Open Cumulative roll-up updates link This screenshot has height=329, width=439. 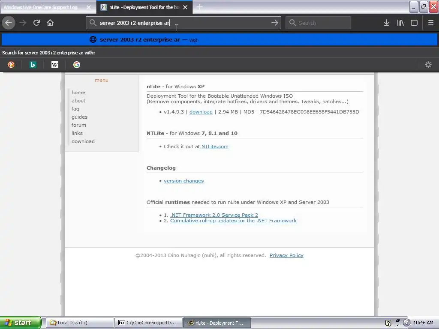(x=233, y=221)
